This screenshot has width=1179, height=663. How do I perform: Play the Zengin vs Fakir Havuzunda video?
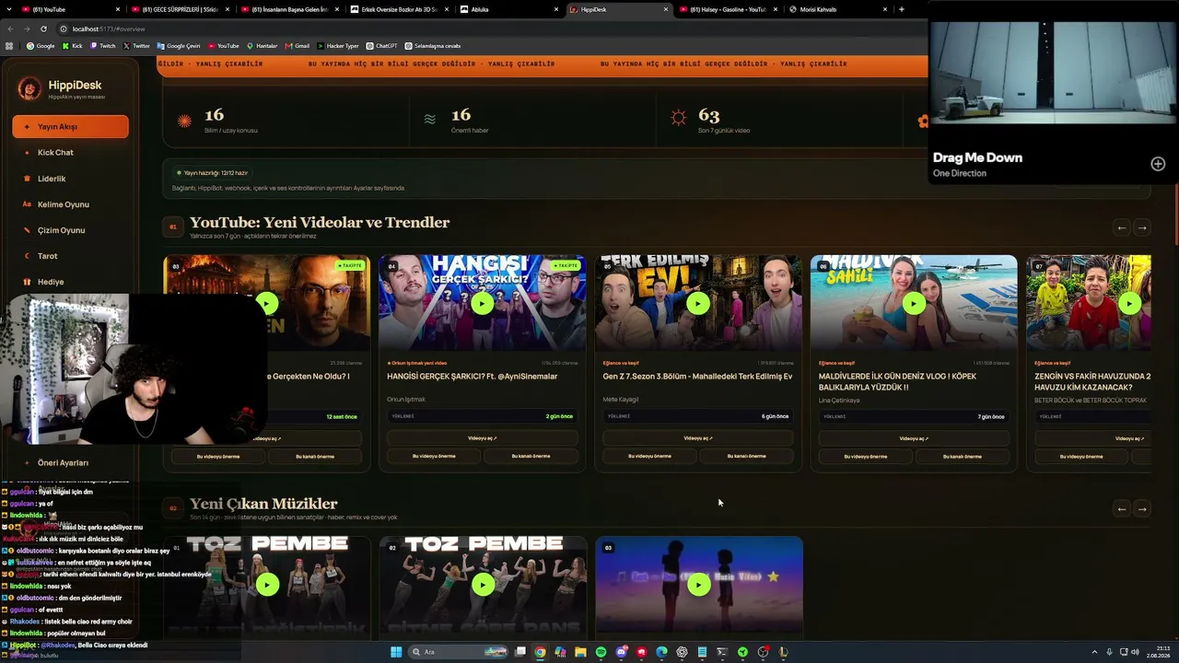point(1129,303)
